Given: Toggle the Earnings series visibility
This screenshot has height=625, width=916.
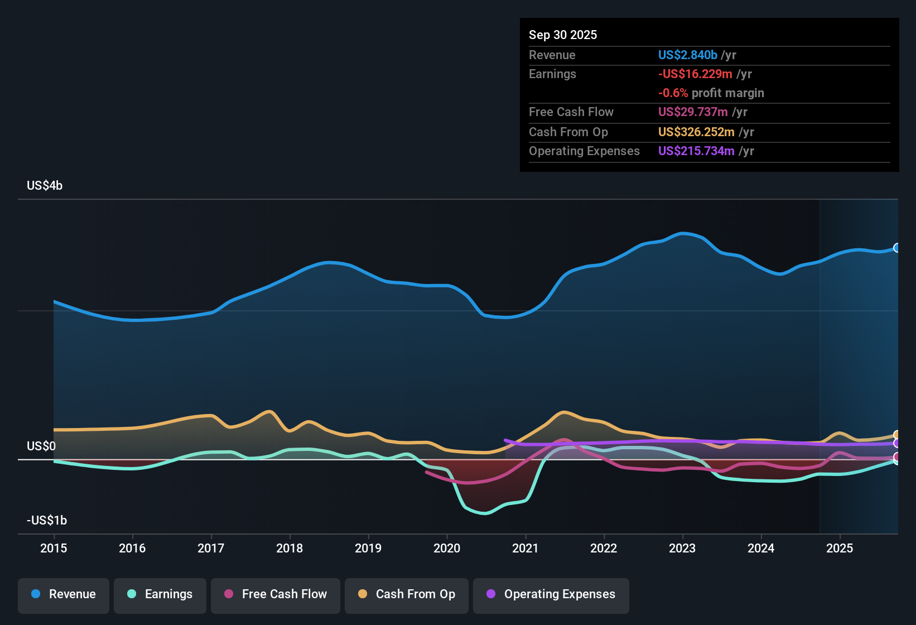Looking at the screenshot, I should [160, 594].
